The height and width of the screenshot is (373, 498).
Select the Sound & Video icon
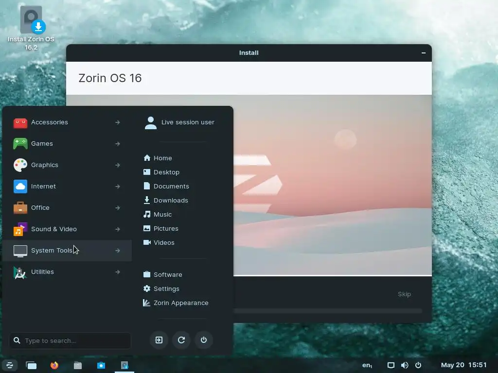(20, 229)
